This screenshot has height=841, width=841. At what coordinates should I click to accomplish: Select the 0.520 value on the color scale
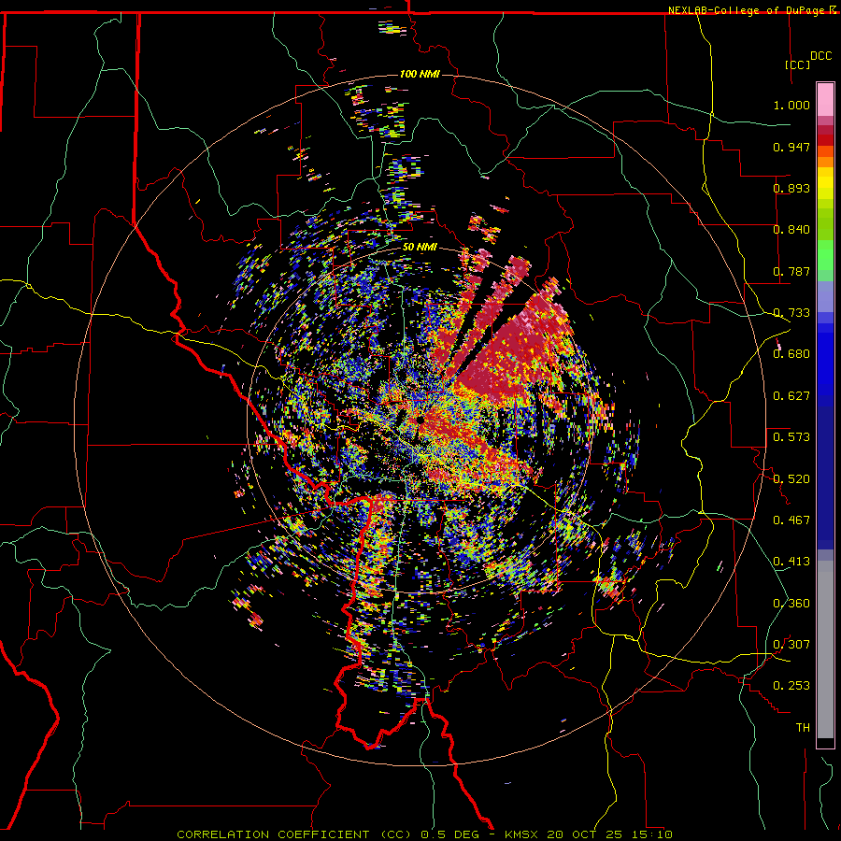click(x=791, y=479)
